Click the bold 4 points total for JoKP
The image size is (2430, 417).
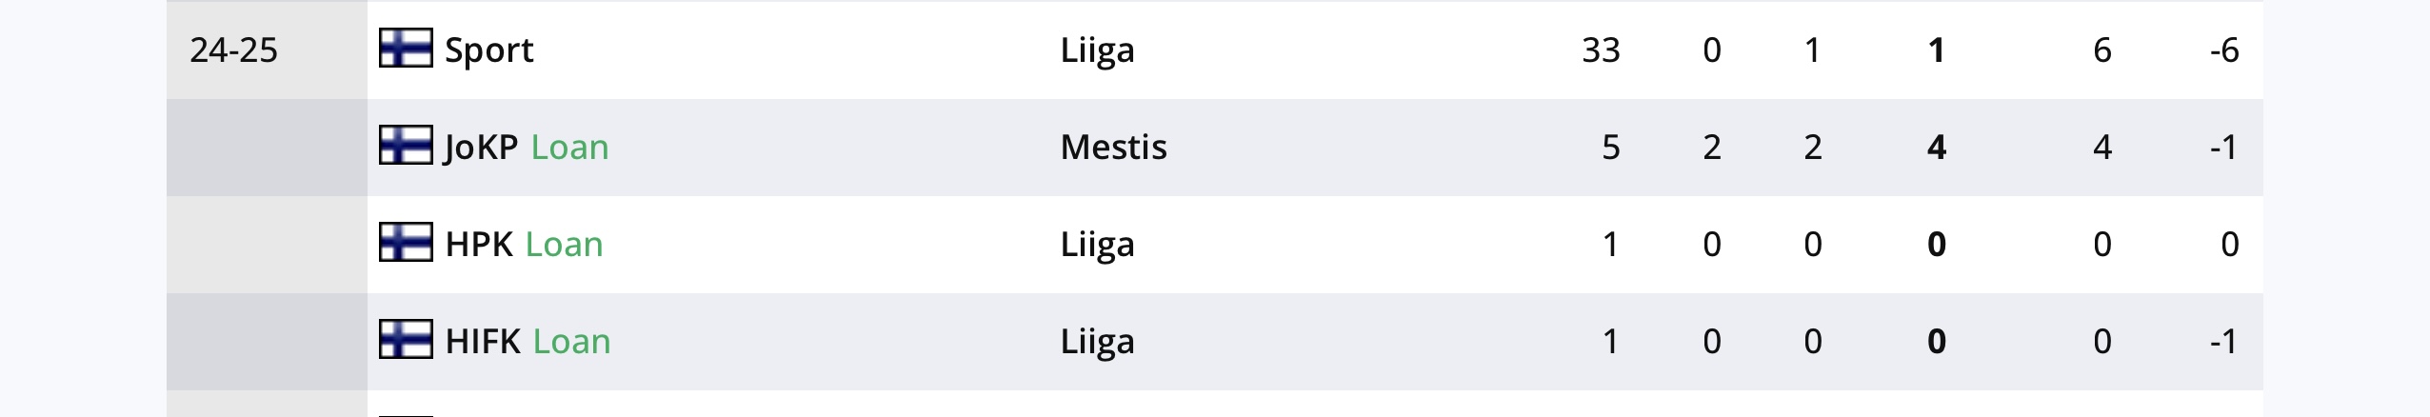1936,148
